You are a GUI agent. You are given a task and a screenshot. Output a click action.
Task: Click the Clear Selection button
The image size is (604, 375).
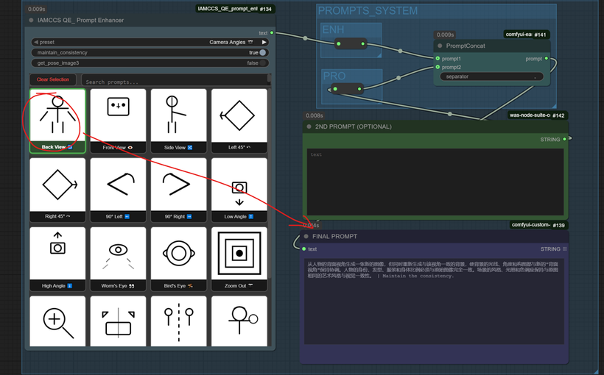click(52, 79)
